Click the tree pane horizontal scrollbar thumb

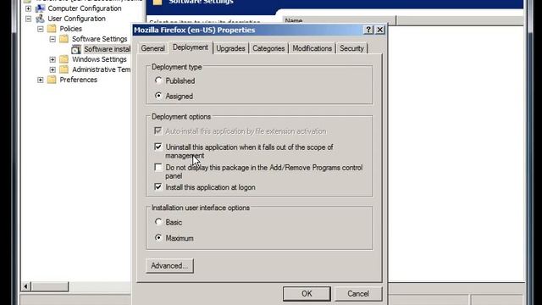coord(50,286)
